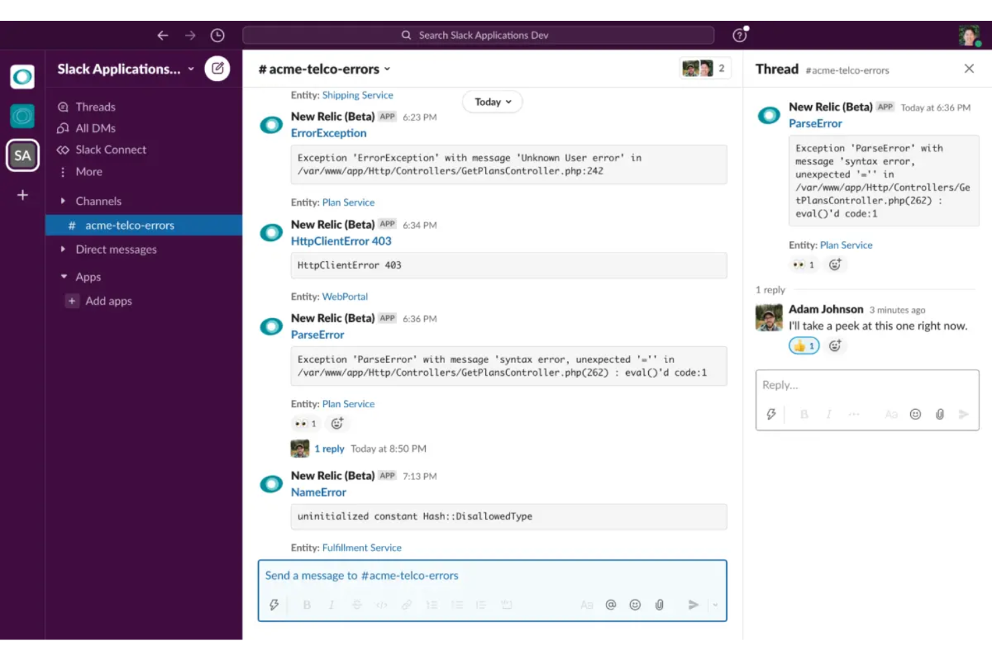
Task: Open the compose new message pencil icon
Action: (216, 68)
